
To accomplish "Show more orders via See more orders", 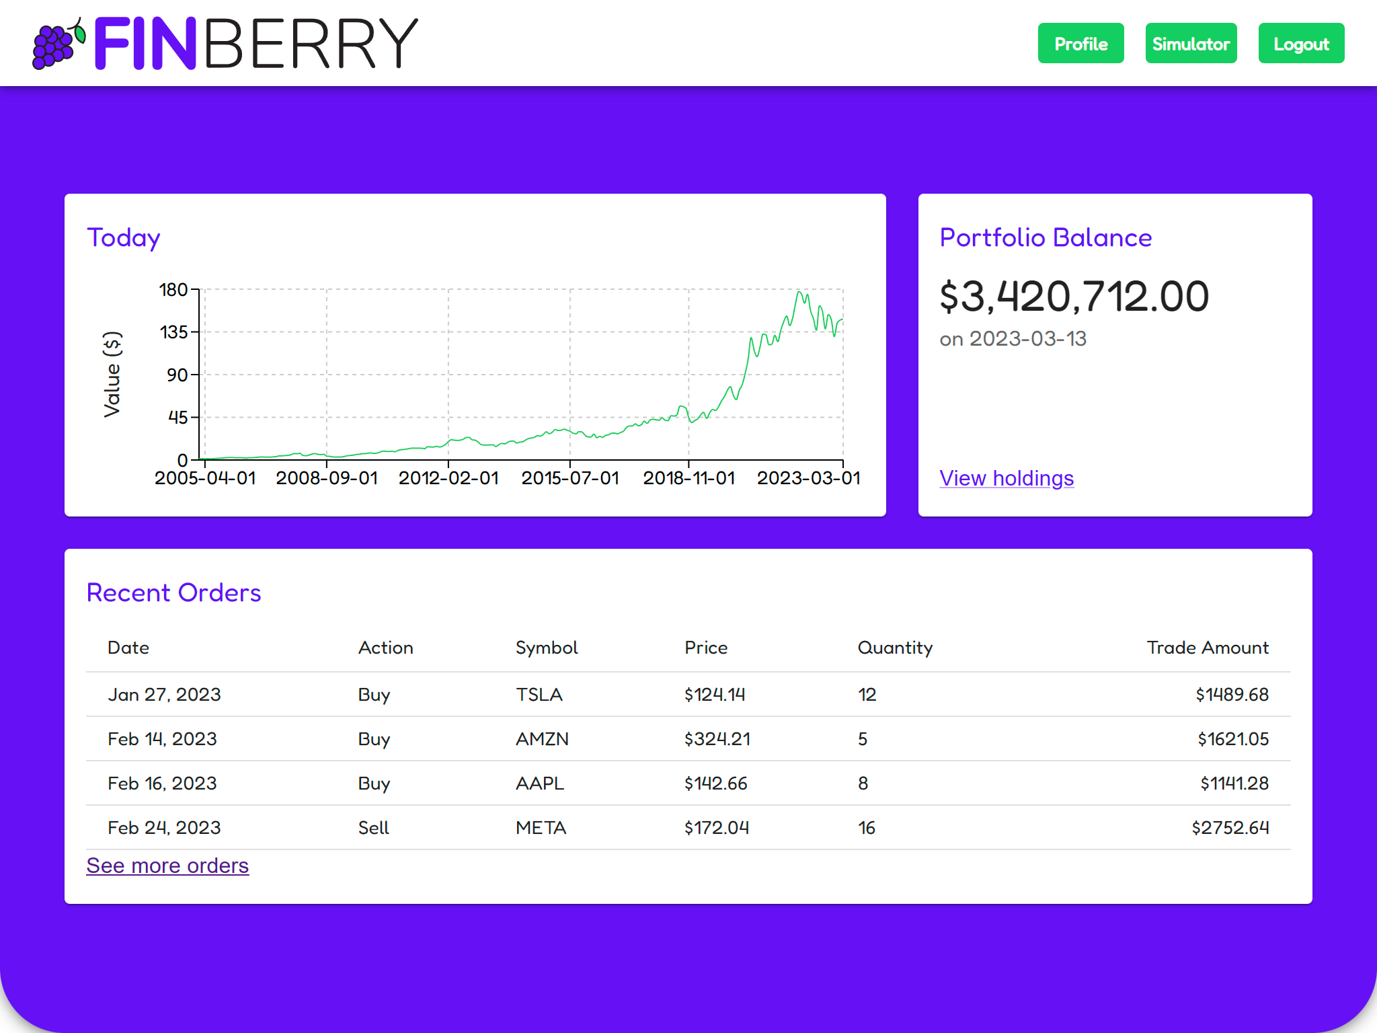I will coord(167,865).
